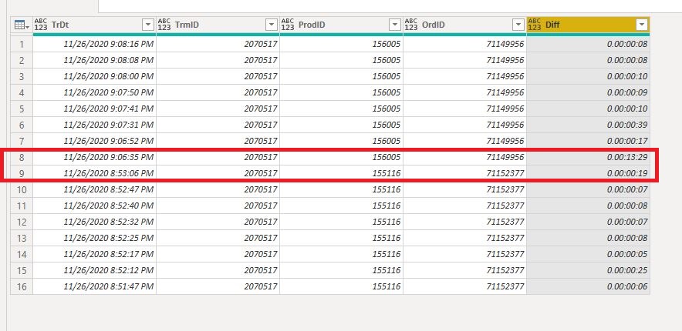Screen dimensions: 682x331
Task: Click Diff value 0.00:00:17
Action: [x=588, y=141]
